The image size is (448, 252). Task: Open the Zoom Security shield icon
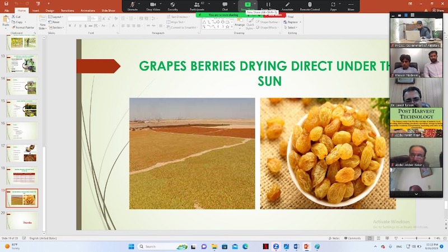coord(172,4)
